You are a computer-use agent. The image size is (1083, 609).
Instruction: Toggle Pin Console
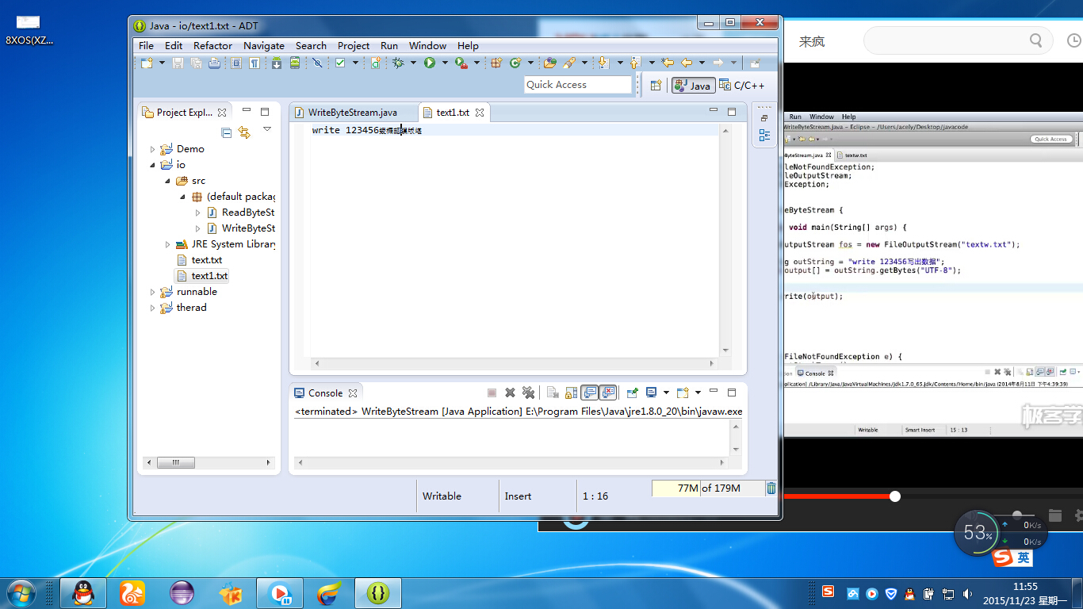pyautogui.click(x=633, y=393)
